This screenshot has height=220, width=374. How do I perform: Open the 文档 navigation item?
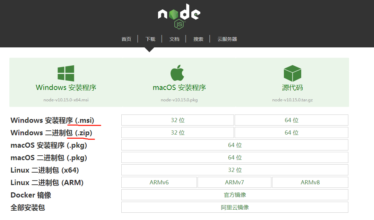[174, 39]
